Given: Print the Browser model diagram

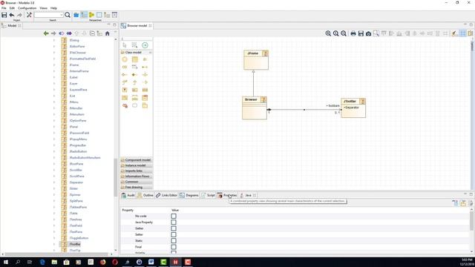Looking at the screenshot, I should point(353,33).
